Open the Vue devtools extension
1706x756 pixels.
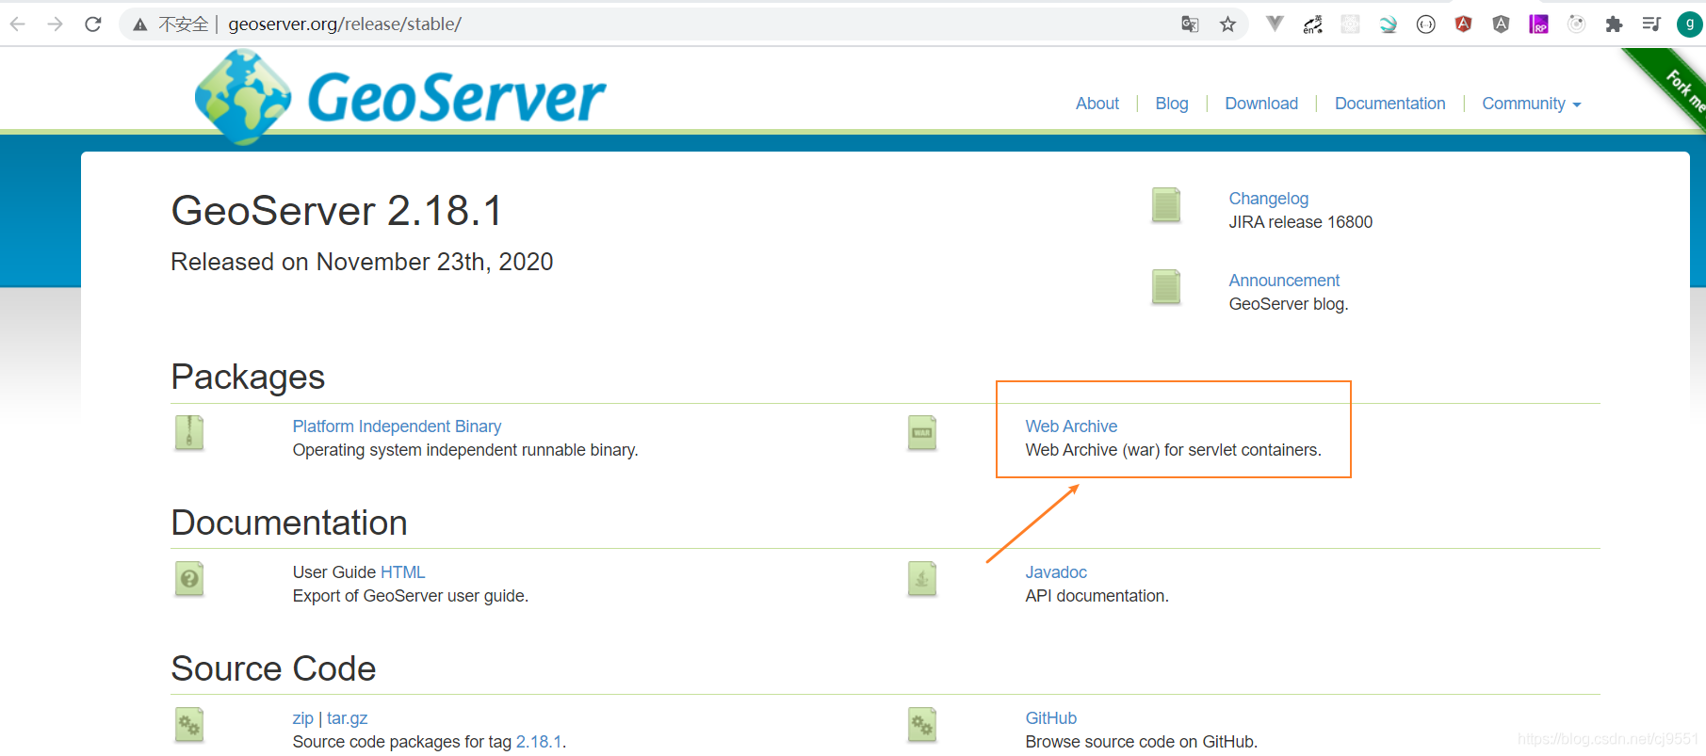(1275, 24)
